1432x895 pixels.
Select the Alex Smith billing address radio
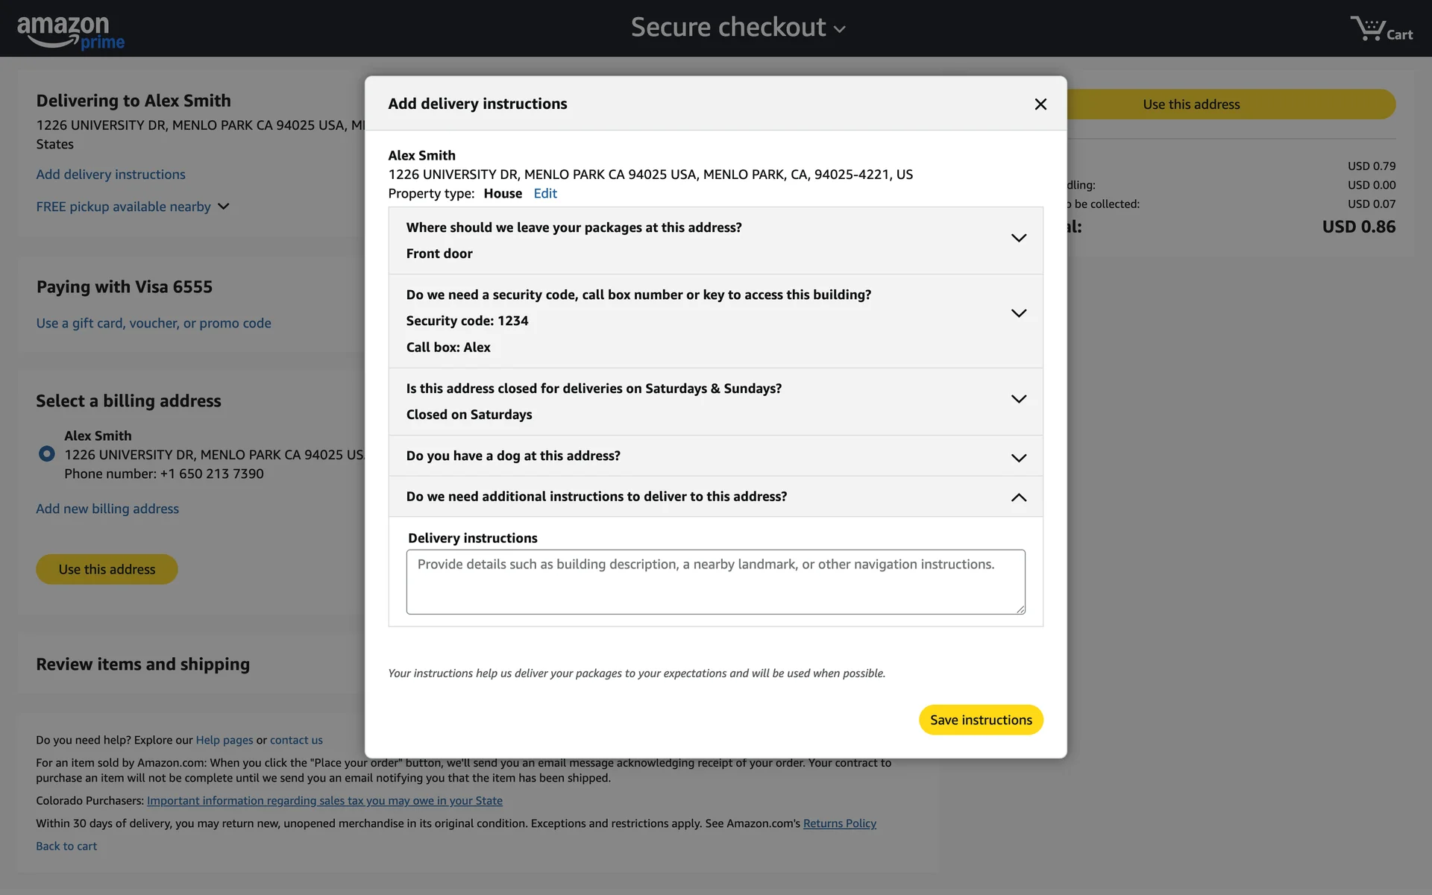pyautogui.click(x=47, y=453)
